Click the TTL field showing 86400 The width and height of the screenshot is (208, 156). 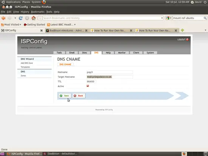pos(91,82)
